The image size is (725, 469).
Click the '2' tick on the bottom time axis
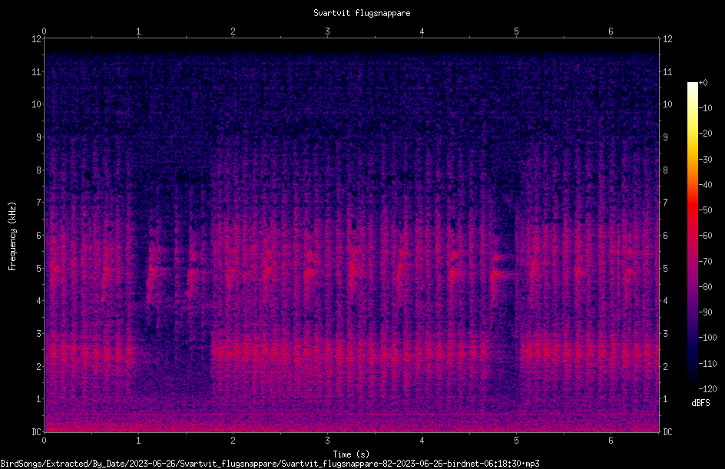[x=233, y=441]
